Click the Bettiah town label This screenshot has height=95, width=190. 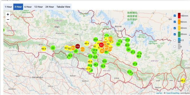(x=73, y=75)
